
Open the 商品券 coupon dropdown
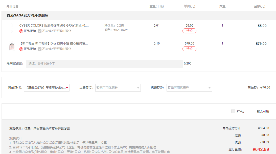coord(47,88)
